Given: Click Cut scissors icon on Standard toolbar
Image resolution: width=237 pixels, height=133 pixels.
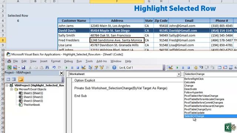Looking at the screenshot, I should pos(30,68).
